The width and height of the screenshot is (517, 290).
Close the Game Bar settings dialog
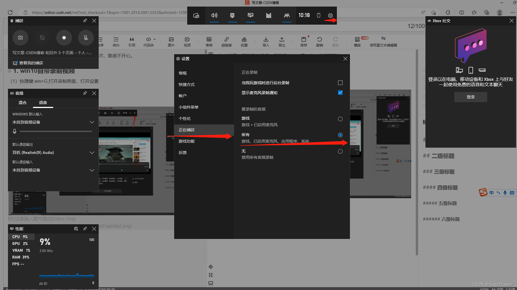click(x=345, y=59)
